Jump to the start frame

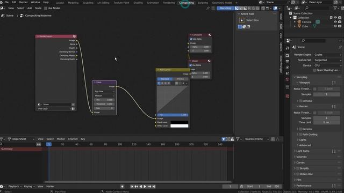132,187
